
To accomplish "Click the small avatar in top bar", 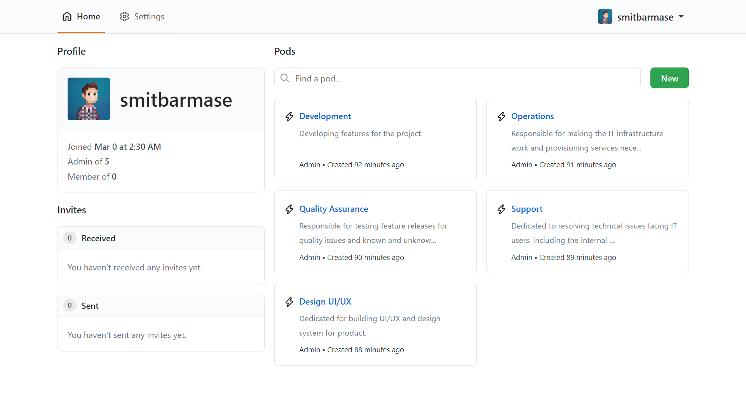I will [x=605, y=17].
